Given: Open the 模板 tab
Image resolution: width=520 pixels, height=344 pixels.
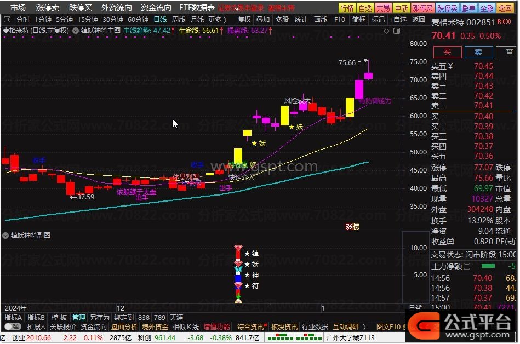Looking at the screenshot, I should click(x=59, y=318).
